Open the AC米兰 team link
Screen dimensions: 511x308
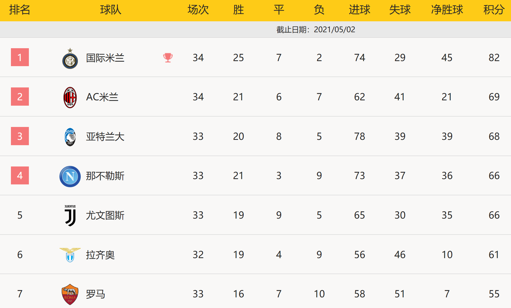coord(102,97)
